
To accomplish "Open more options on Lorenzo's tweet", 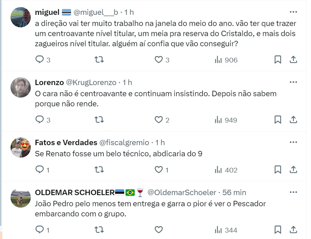I will pos(293,82).
